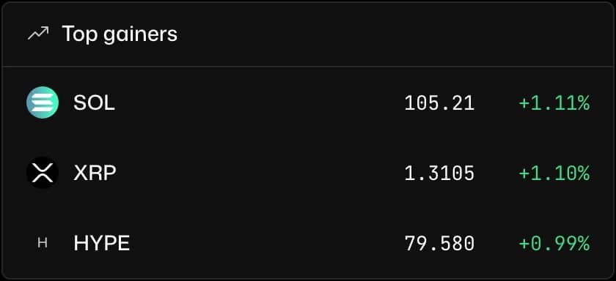Open the XRP row in the list
Viewport: 616px width, 281px height.
point(308,173)
